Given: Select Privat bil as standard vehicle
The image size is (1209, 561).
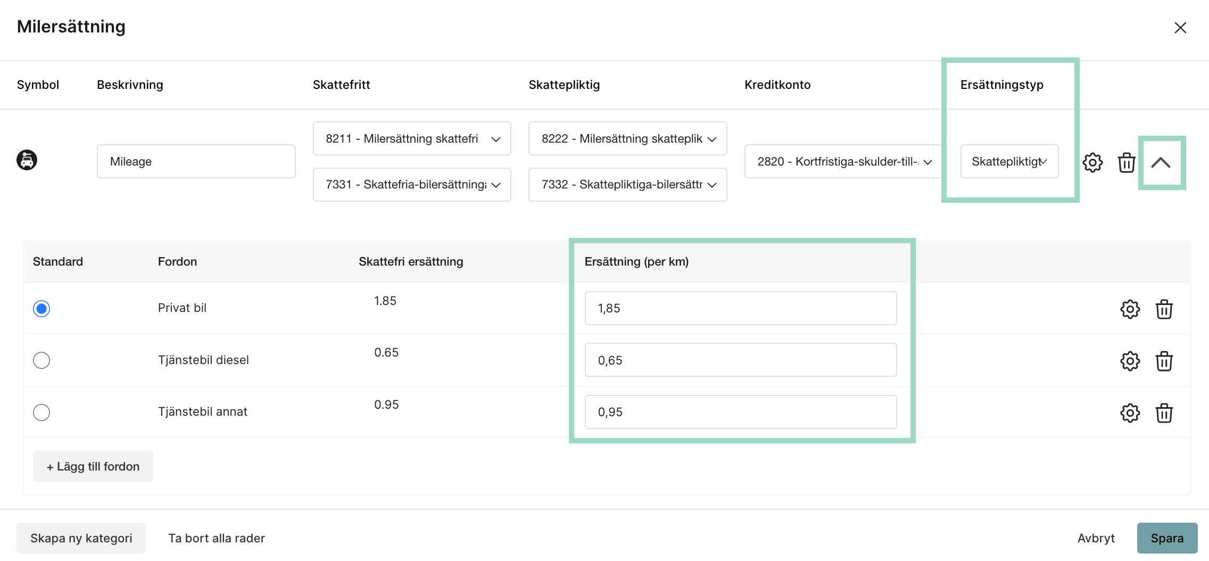Looking at the screenshot, I should (42, 309).
